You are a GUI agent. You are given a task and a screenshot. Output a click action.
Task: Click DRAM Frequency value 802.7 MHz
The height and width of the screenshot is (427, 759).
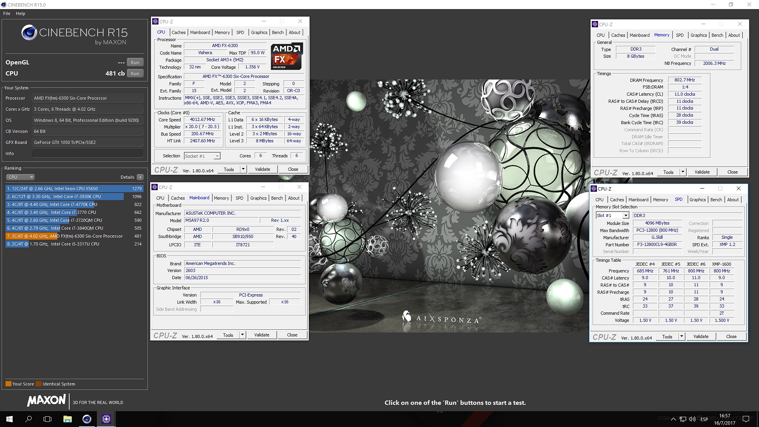point(685,80)
